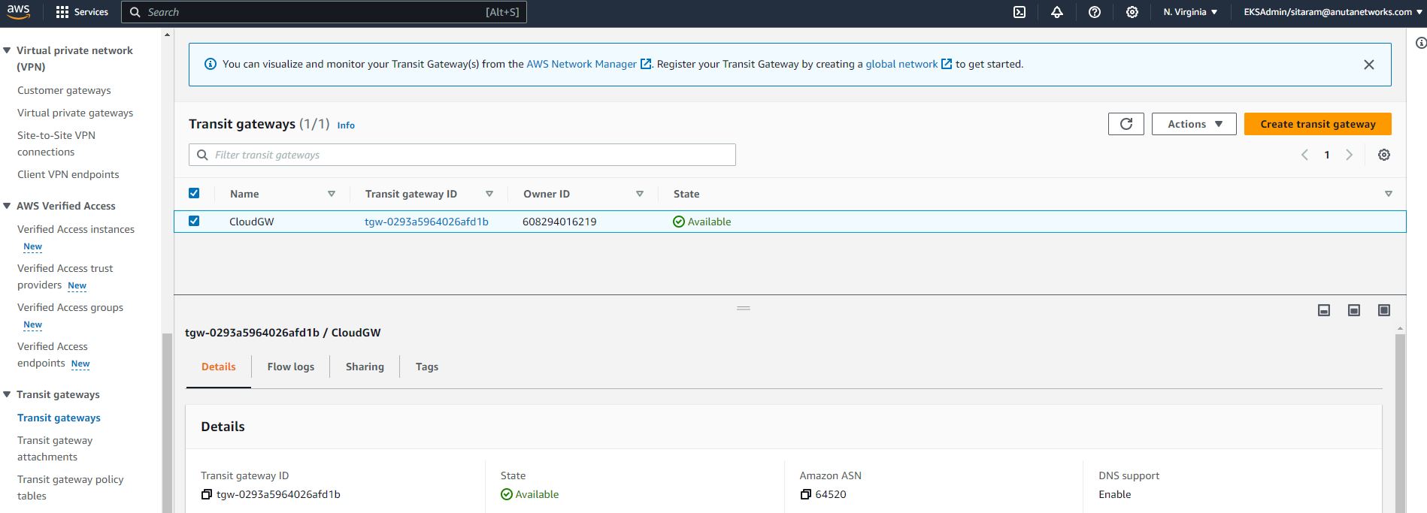Viewport: 1427px width, 513px height.
Task: Open the AWS Network Manager link
Action: 581,65
